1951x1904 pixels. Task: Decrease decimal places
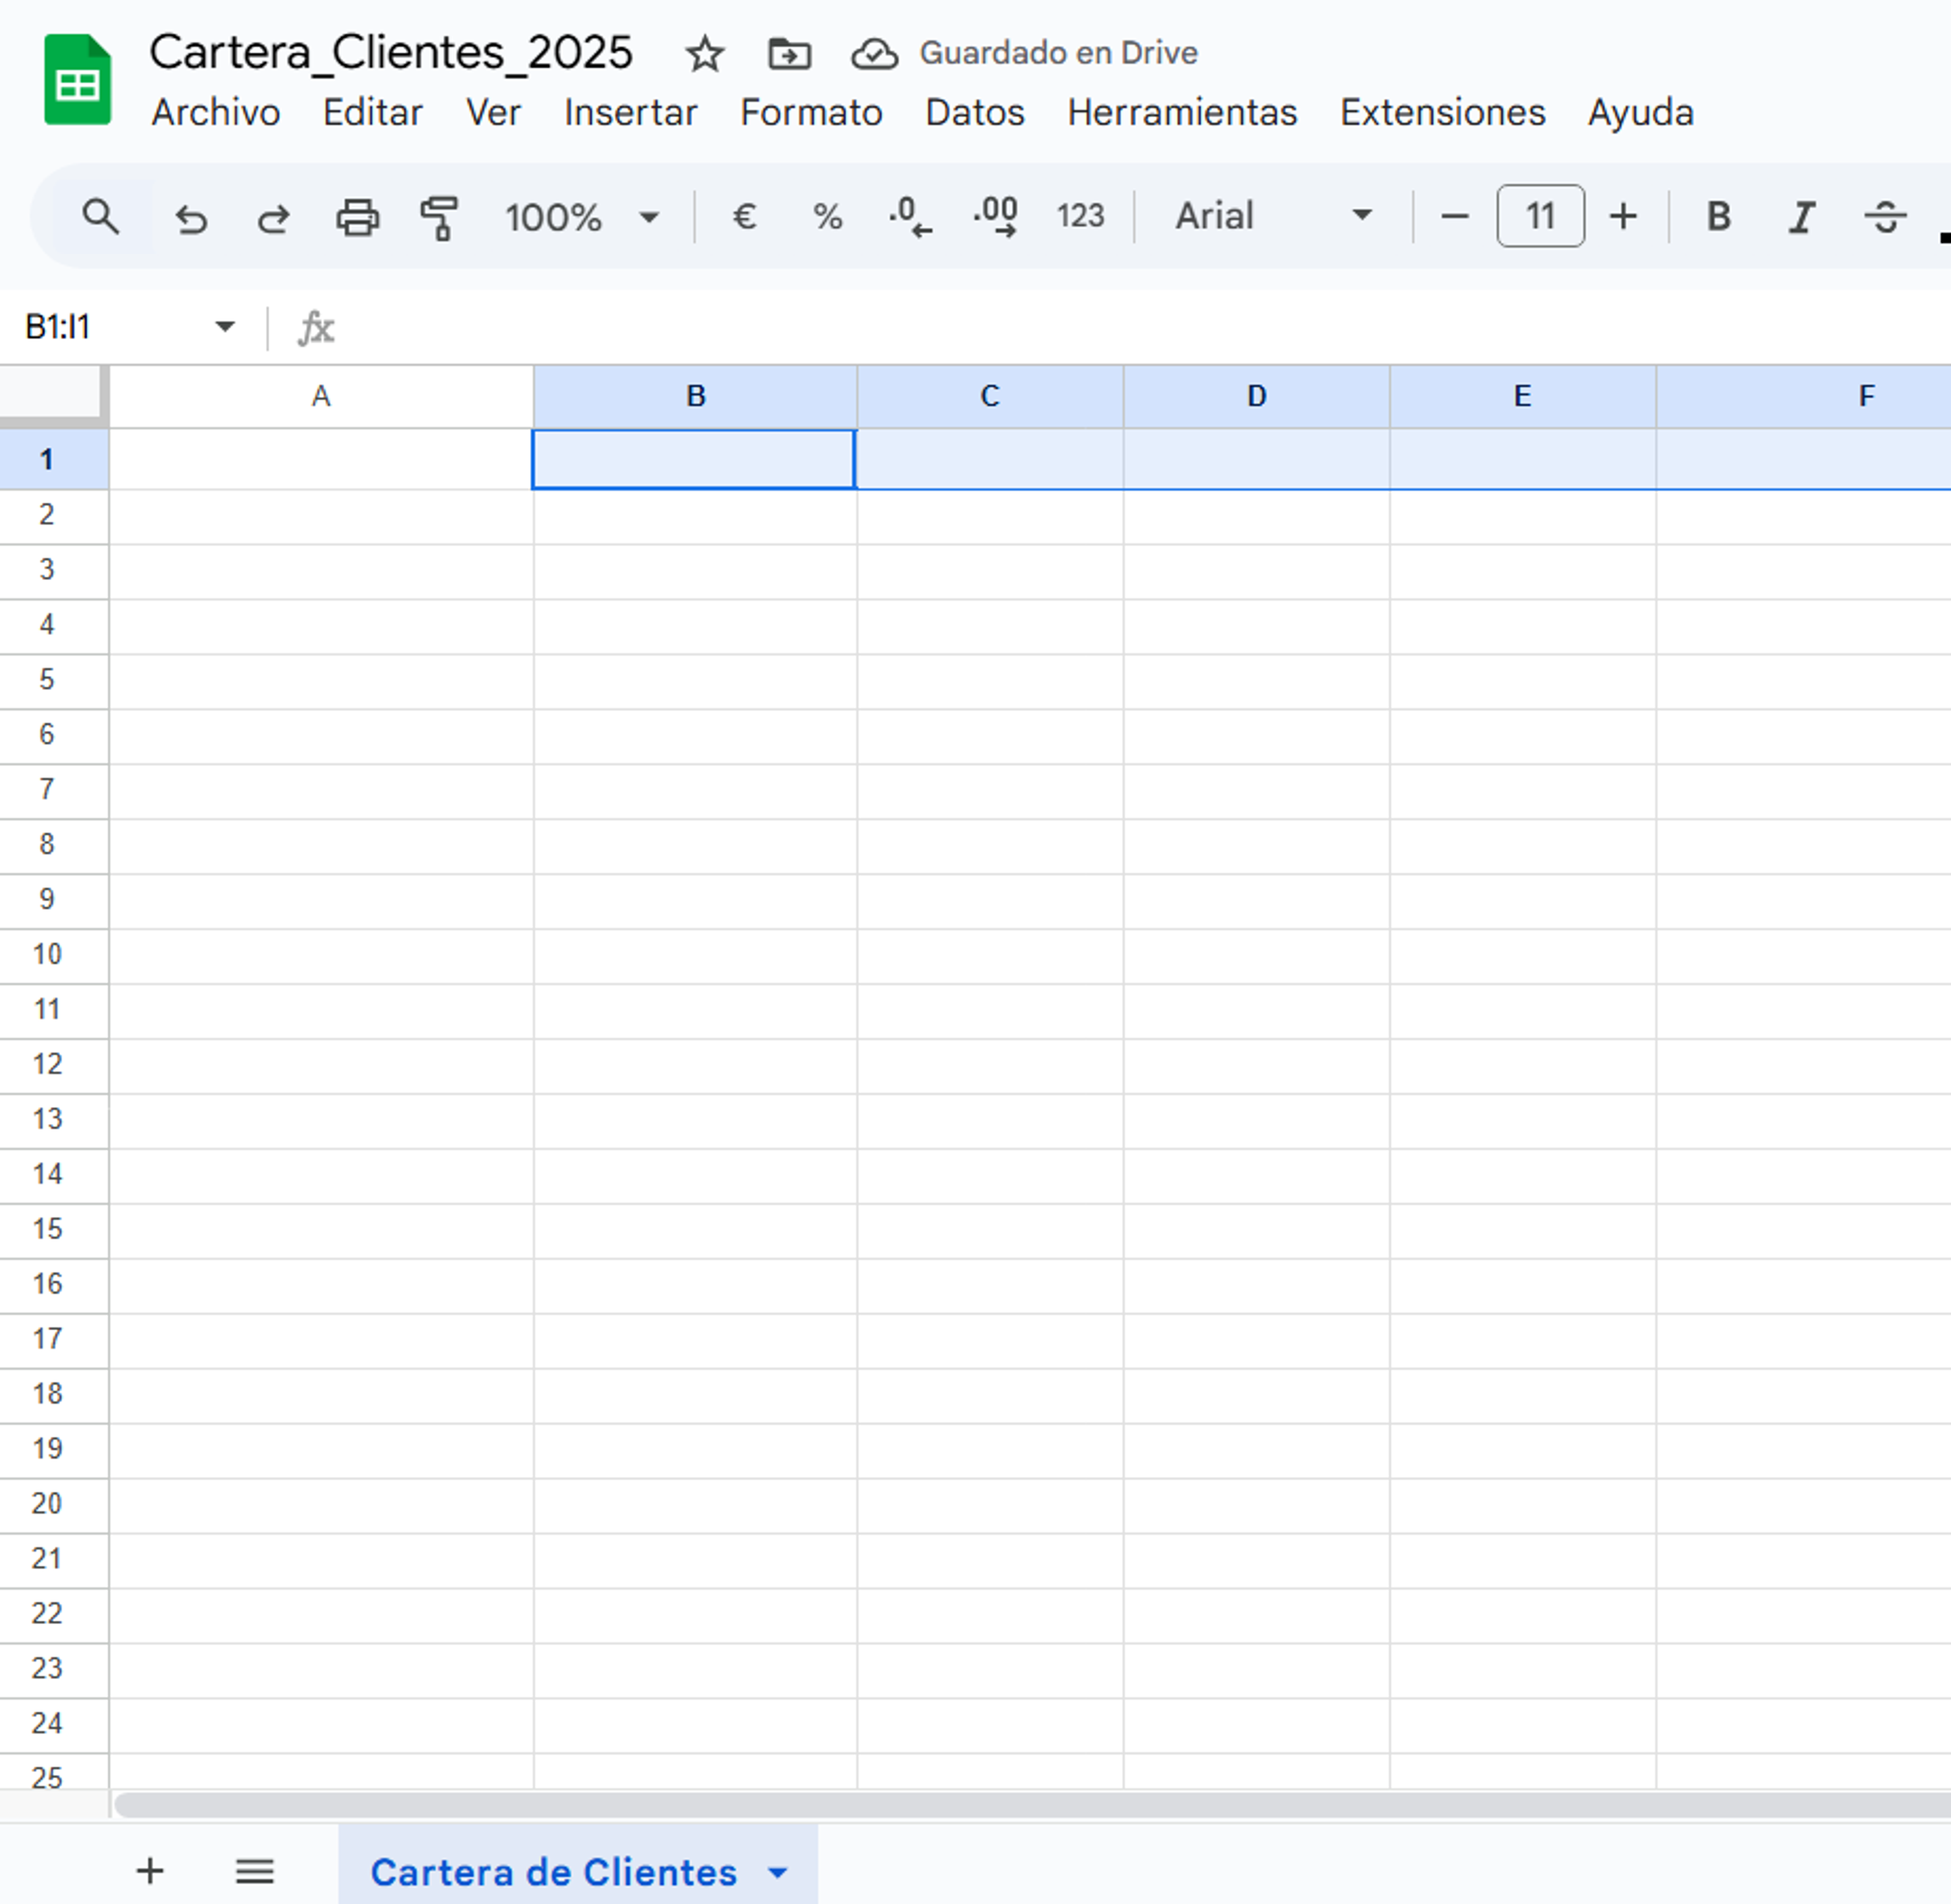pyautogui.click(x=910, y=216)
